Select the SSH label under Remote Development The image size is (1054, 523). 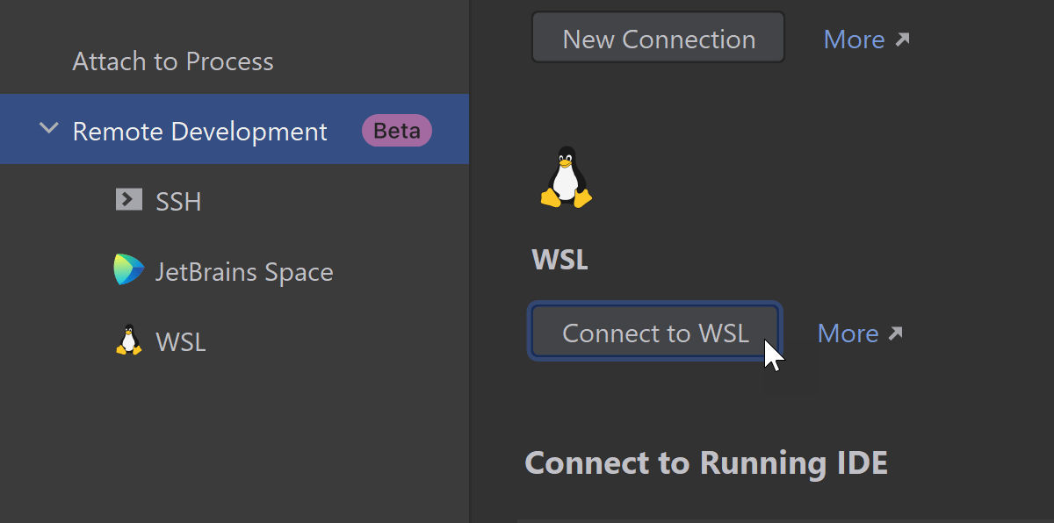pos(178,202)
